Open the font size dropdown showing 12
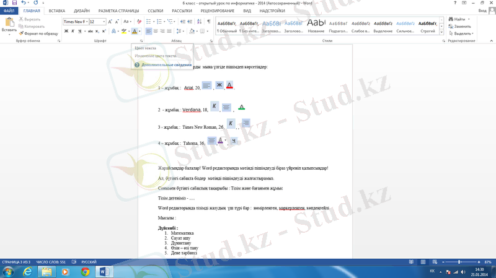This screenshot has height=278, width=496. pos(97,22)
